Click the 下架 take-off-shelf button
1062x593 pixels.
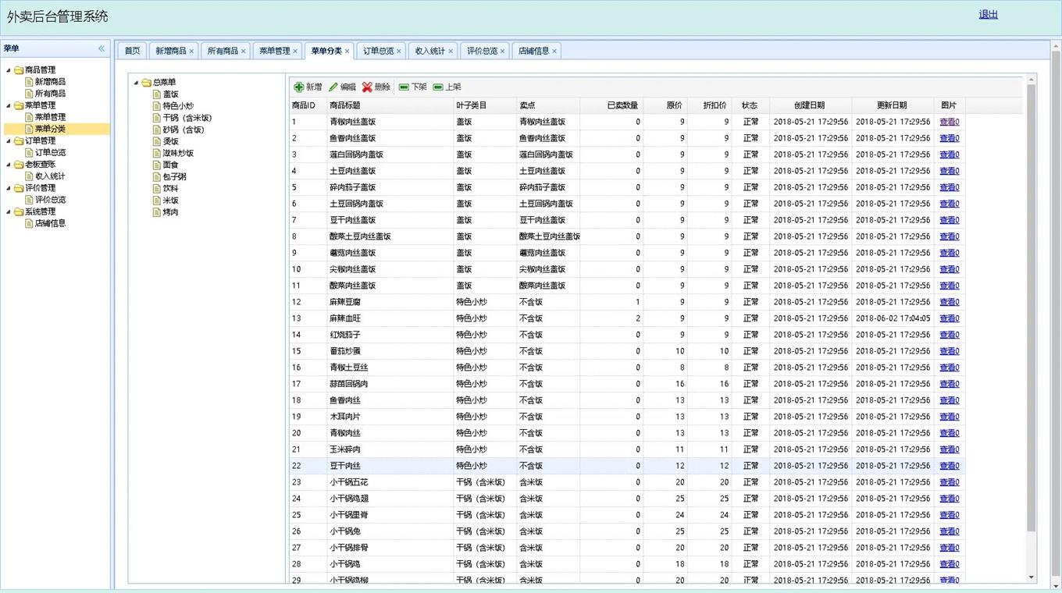[x=413, y=87]
